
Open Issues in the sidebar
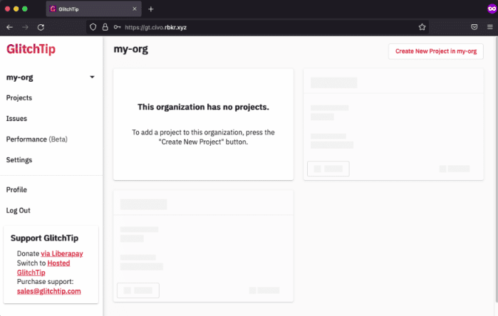click(x=16, y=119)
